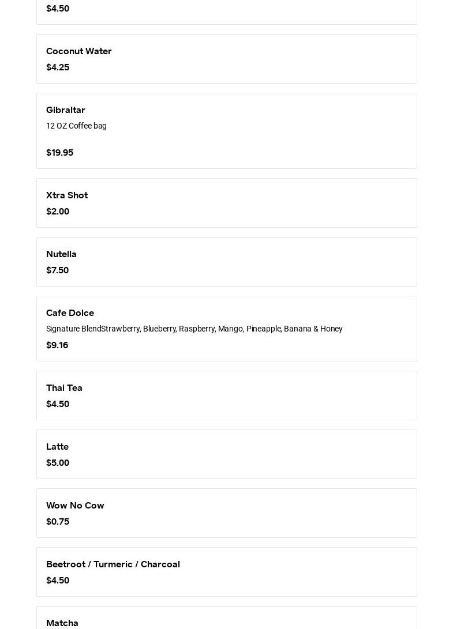Screen dimensions: 453x629
Task: Click the $4.25 Coconut Water price
Action: (58, 67)
